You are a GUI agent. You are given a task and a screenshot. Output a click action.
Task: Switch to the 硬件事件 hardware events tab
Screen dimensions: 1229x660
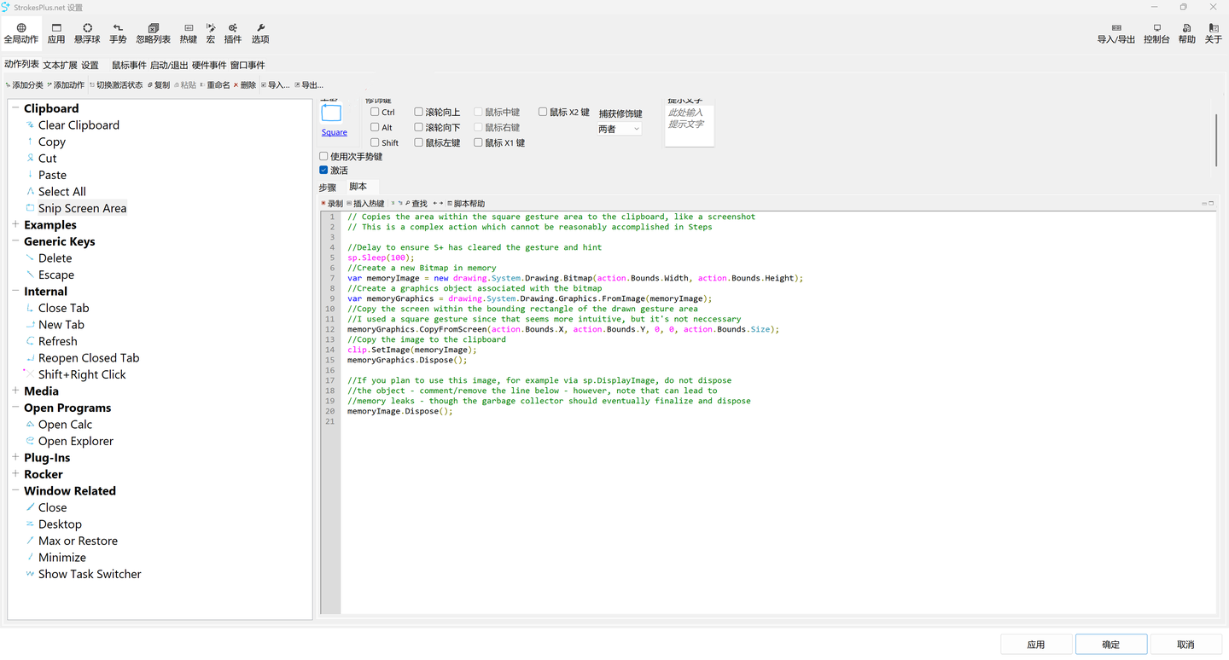point(209,65)
